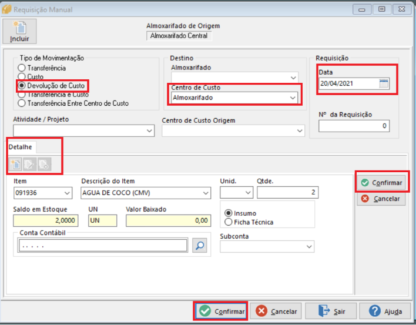Click the Conta Contábil input field
416x325 pixels.
tap(103, 246)
